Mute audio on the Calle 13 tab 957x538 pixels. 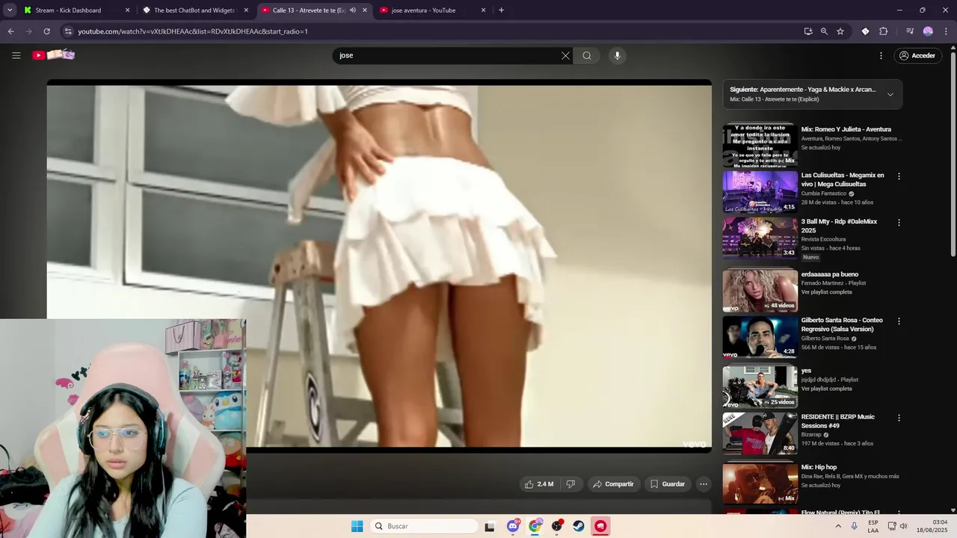[x=352, y=10]
